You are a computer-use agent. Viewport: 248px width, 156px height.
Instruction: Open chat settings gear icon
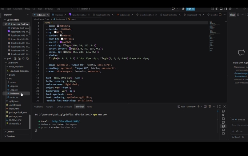[x=238, y=15]
